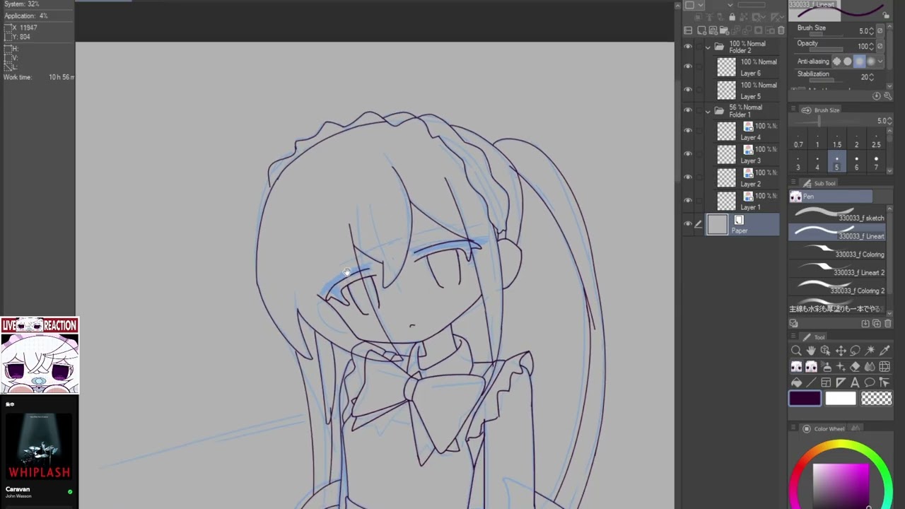This screenshot has height=509, width=905.
Task: Toggle visibility of Layer 6
Action: [x=688, y=67]
